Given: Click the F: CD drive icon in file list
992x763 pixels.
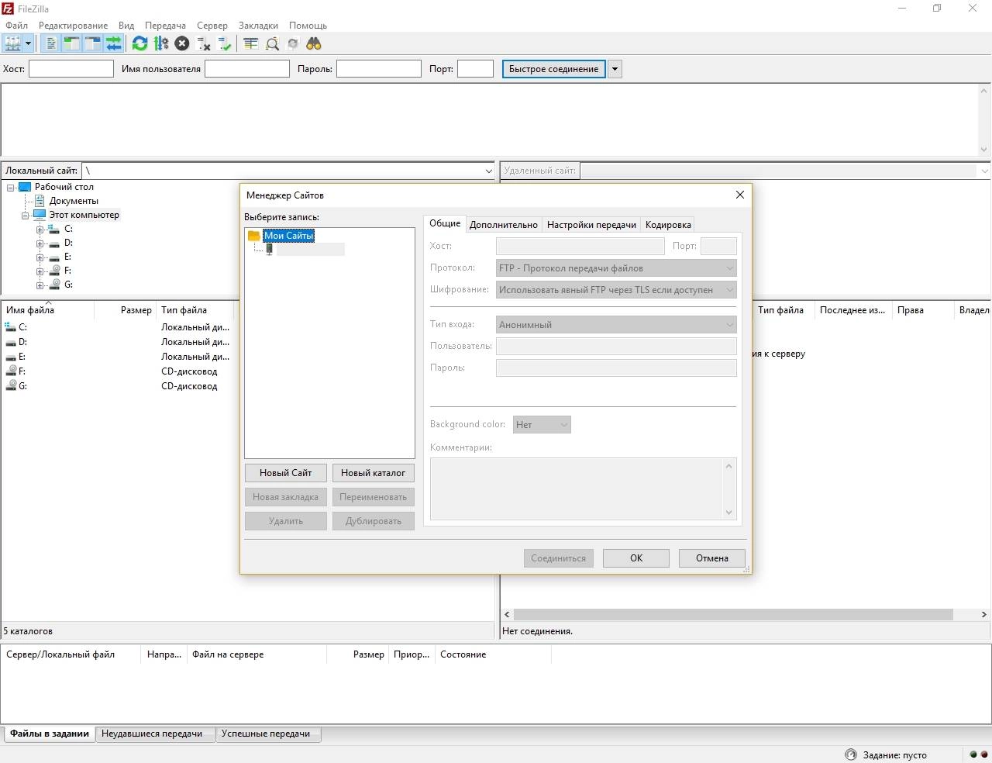Looking at the screenshot, I should [11, 371].
